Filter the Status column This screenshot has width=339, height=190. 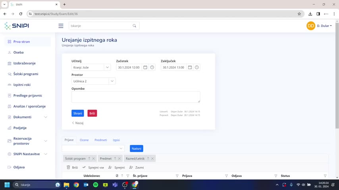(x=325, y=176)
